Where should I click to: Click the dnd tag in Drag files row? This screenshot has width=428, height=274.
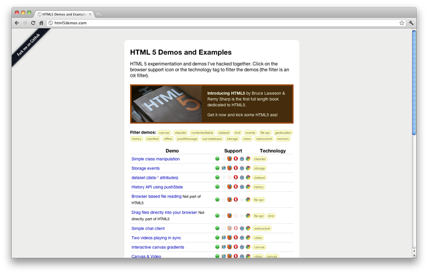[x=270, y=216]
